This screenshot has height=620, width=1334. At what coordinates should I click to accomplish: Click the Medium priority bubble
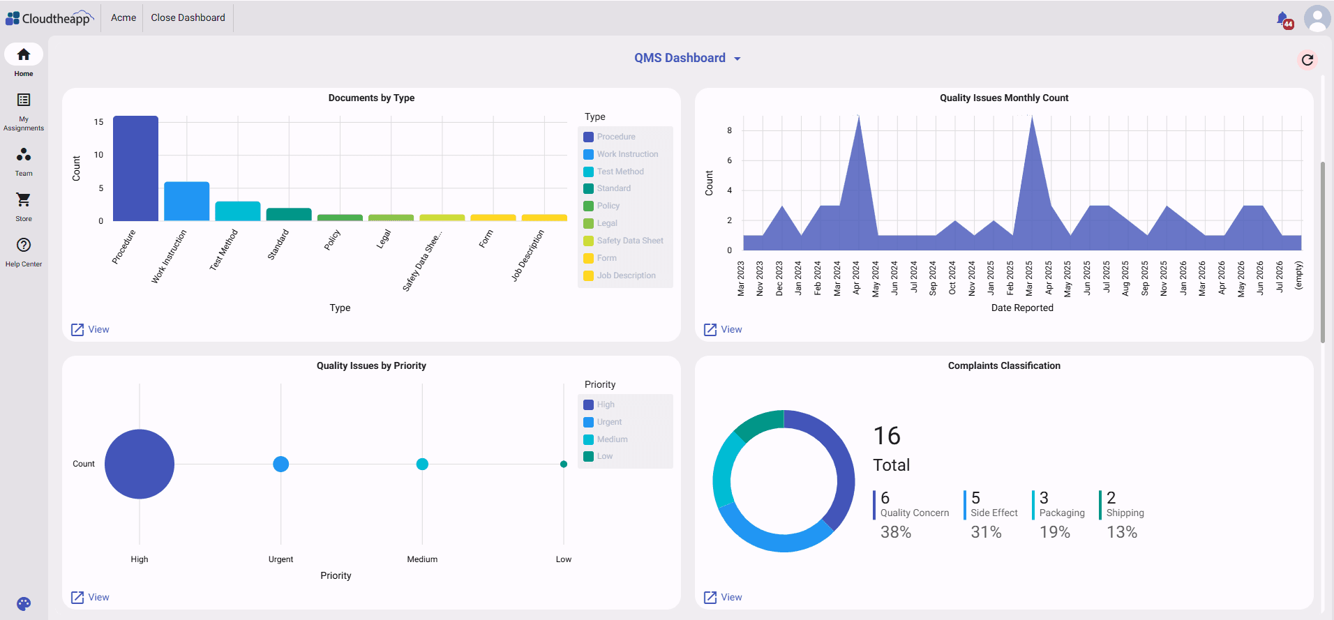(x=422, y=464)
